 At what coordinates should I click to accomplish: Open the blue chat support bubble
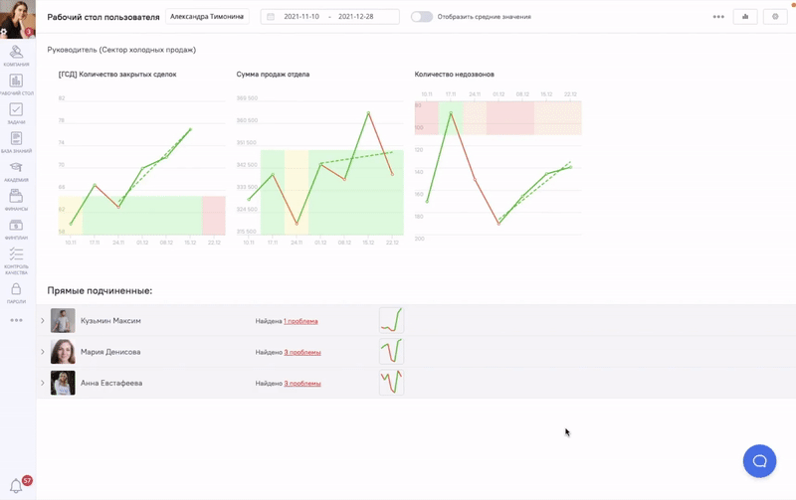(x=759, y=461)
